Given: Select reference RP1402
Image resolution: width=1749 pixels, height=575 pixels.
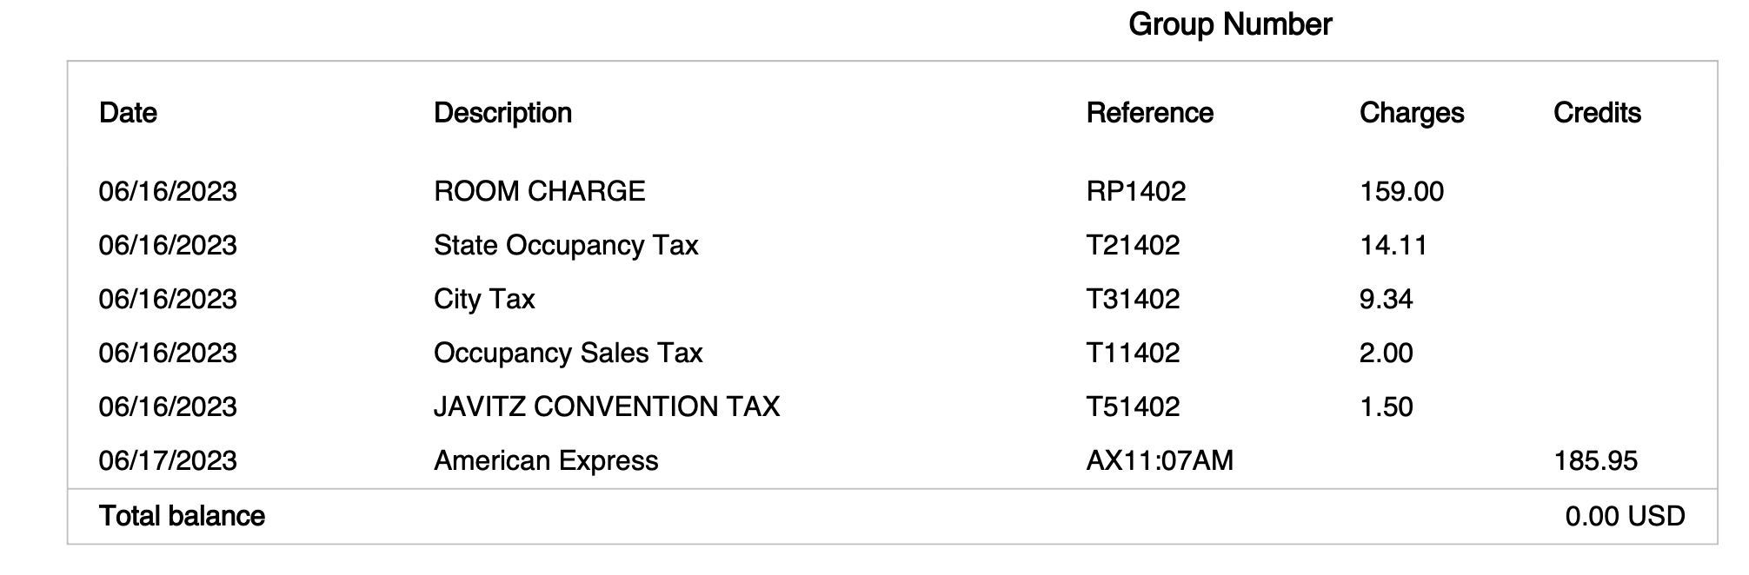Looking at the screenshot, I should (1135, 191).
